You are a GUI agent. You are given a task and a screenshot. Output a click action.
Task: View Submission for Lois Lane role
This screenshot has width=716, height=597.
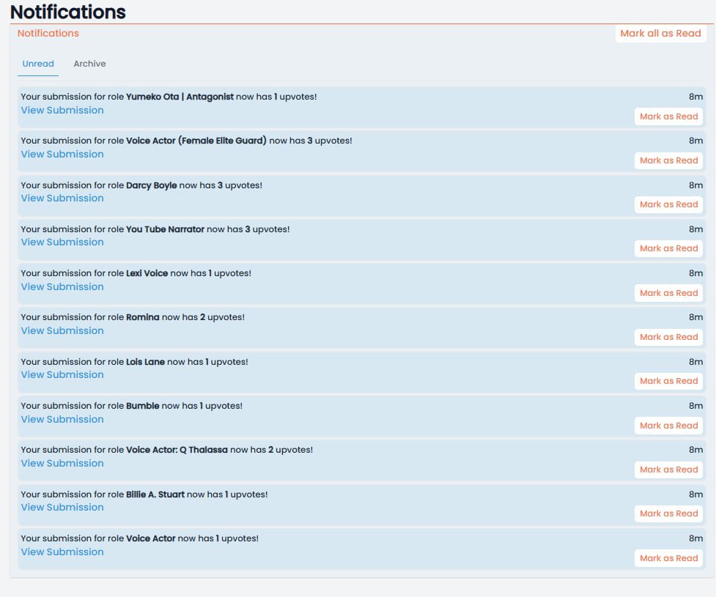tap(62, 375)
